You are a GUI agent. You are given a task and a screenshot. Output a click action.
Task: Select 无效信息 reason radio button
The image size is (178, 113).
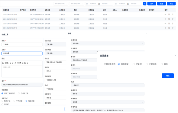[x=147, y=64]
